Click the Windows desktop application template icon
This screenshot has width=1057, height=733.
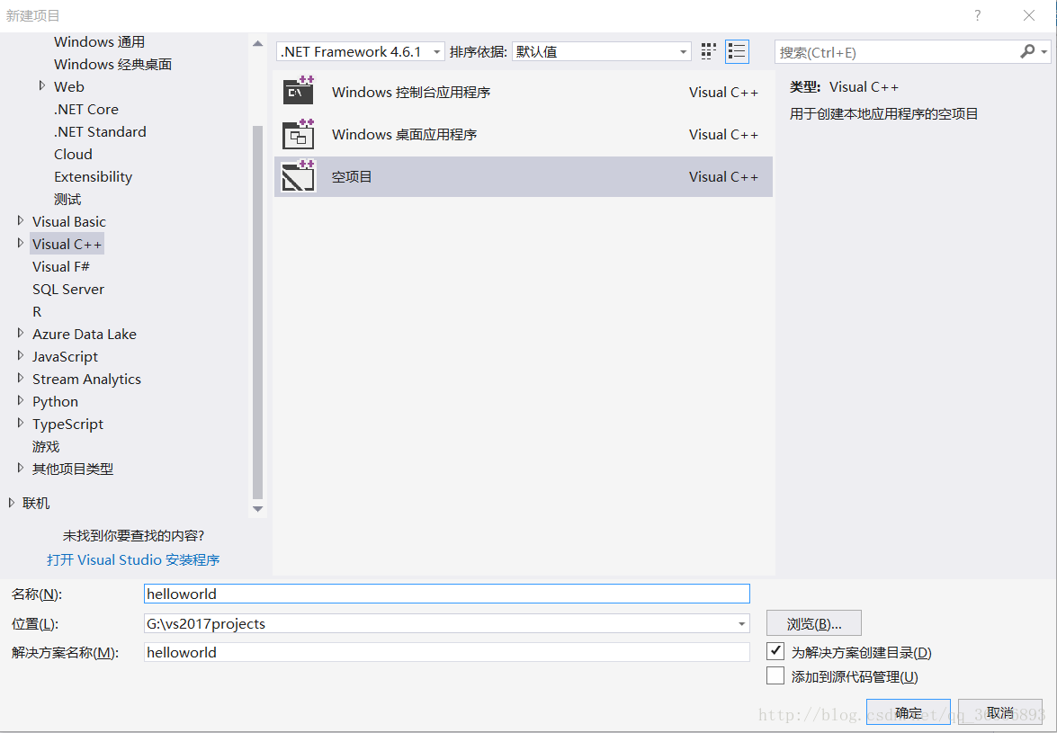click(x=299, y=134)
